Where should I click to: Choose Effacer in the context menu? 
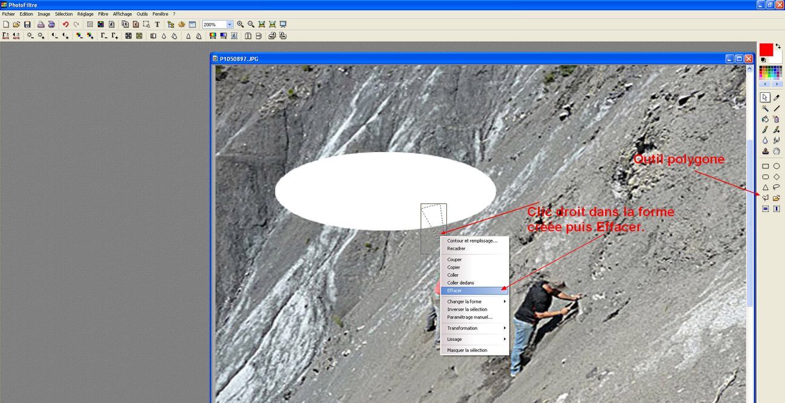tap(475, 291)
